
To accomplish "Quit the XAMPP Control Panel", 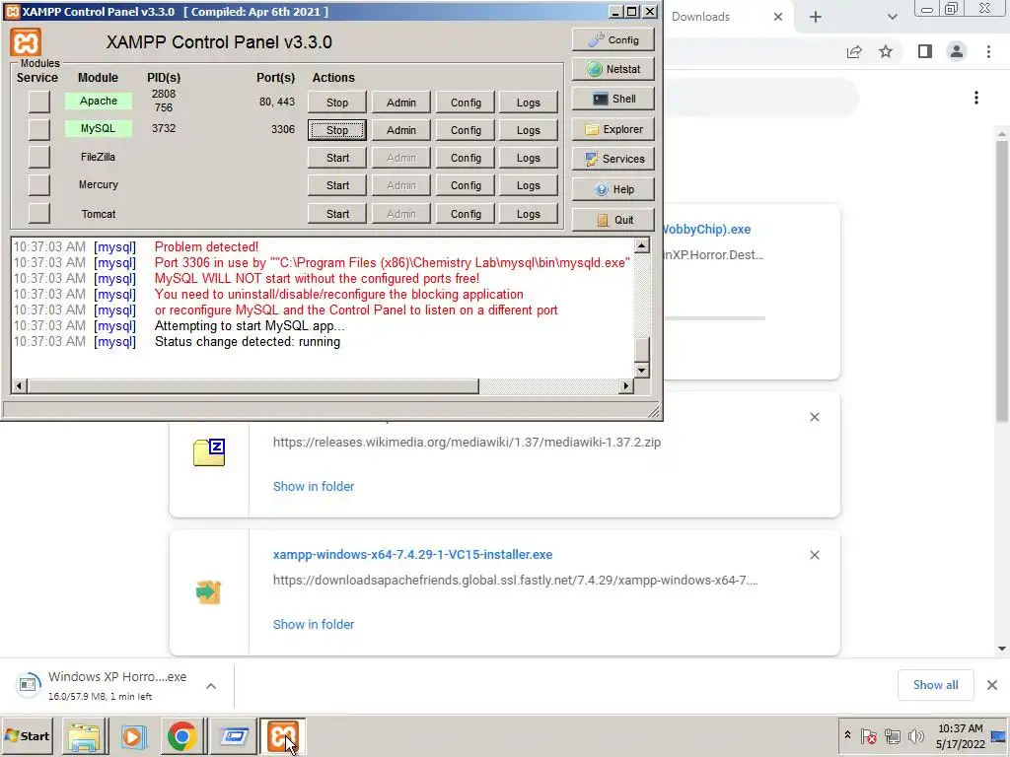I will [613, 220].
